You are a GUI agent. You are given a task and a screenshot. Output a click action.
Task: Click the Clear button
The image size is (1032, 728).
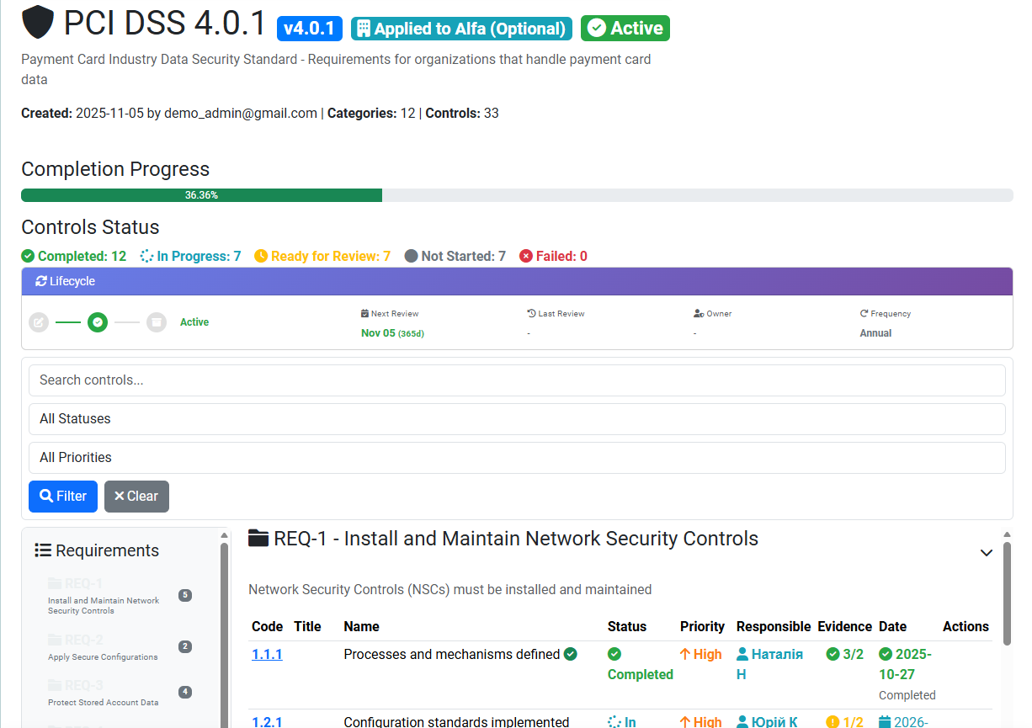point(136,497)
